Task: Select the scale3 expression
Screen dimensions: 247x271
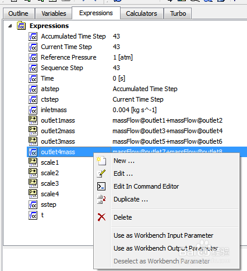Action: tap(50, 183)
